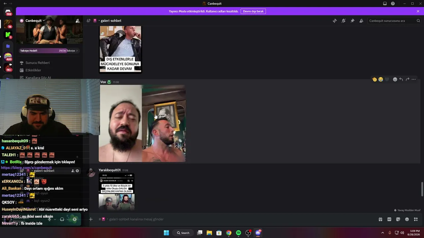This screenshot has height=238, width=424.
Task: Open the server icon with the 420 badge
Action: [x=8, y=57]
